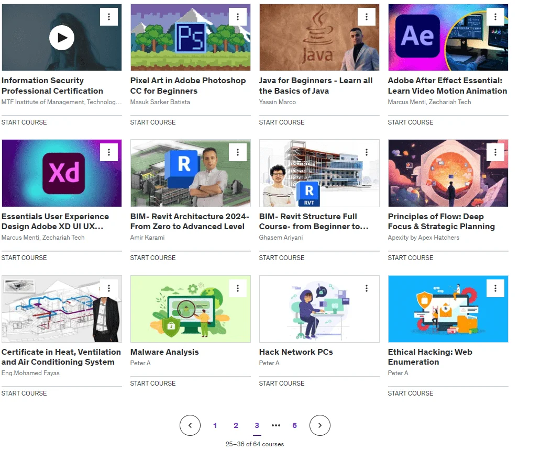Go to next page with right arrow

320,425
